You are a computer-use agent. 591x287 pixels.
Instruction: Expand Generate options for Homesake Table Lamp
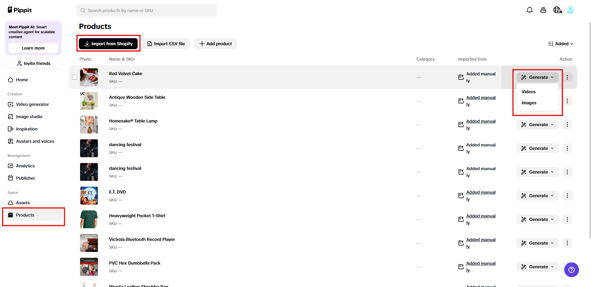coord(537,125)
